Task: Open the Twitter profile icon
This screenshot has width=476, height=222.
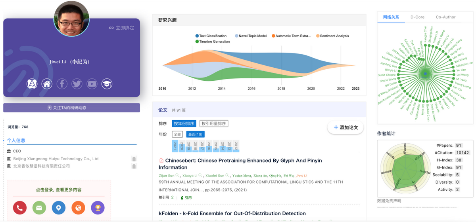Action: pos(77,84)
